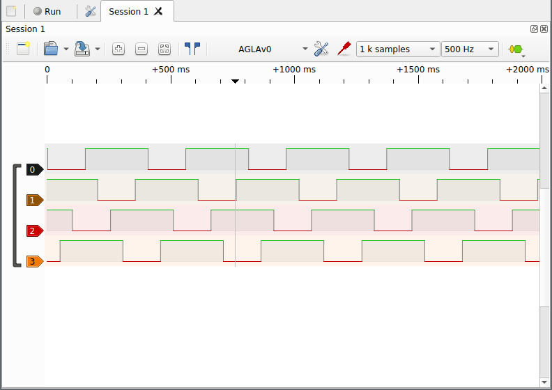Click the +1500 ms ruler label
This screenshot has width=552, height=390.
point(418,69)
